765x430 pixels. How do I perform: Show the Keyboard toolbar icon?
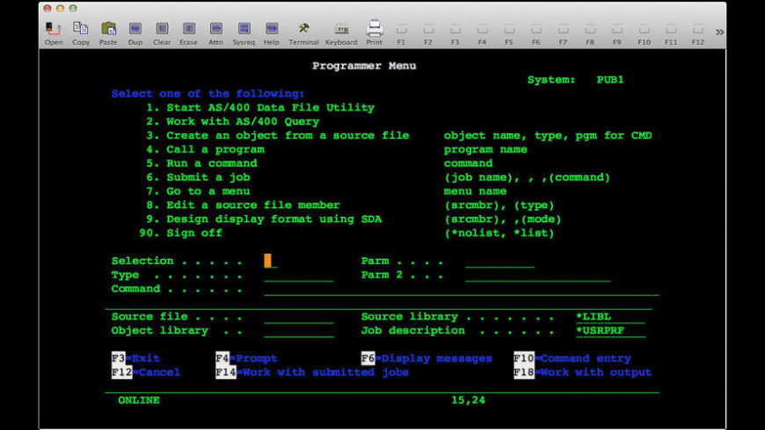341,32
